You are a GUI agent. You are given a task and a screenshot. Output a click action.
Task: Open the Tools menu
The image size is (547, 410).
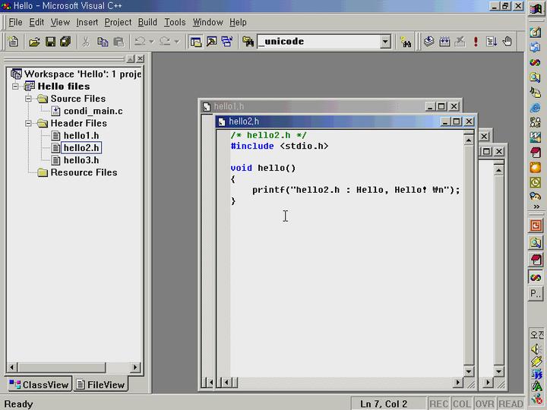coord(175,22)
